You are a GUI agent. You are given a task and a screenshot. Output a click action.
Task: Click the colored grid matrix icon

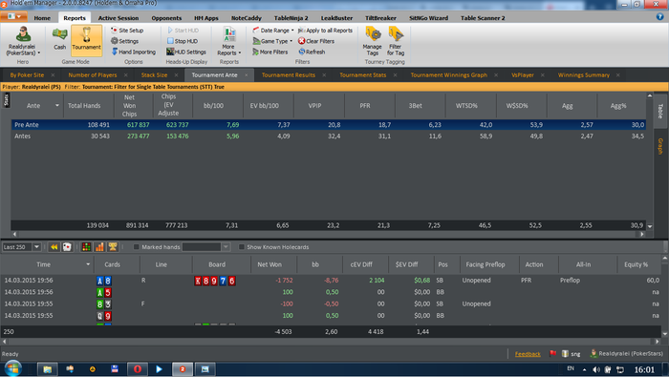86,247
